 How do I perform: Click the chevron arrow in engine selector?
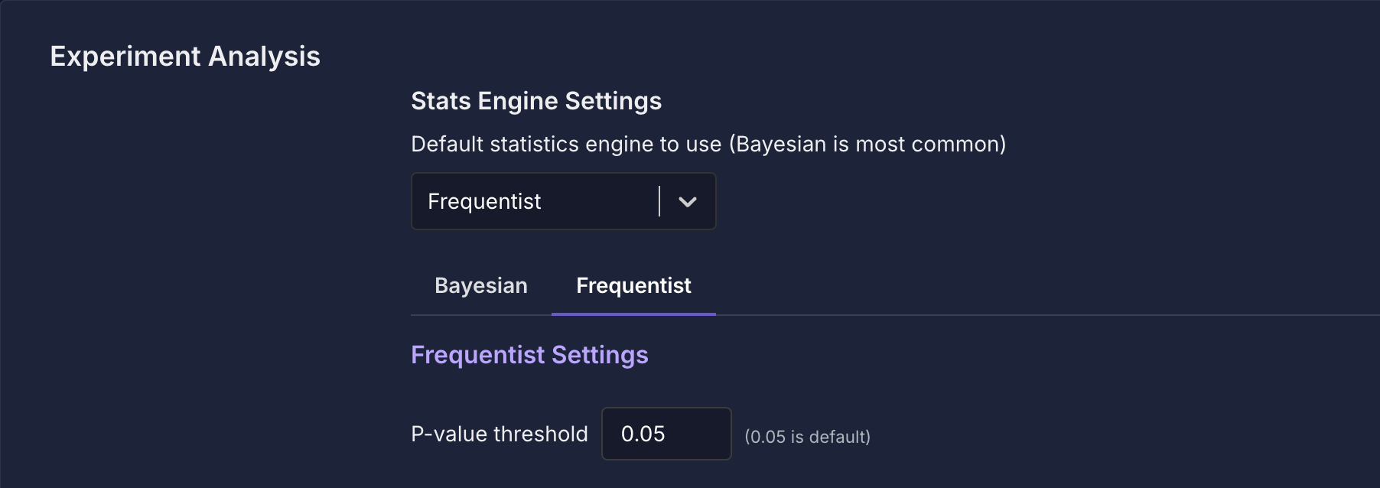click(687, 202)
